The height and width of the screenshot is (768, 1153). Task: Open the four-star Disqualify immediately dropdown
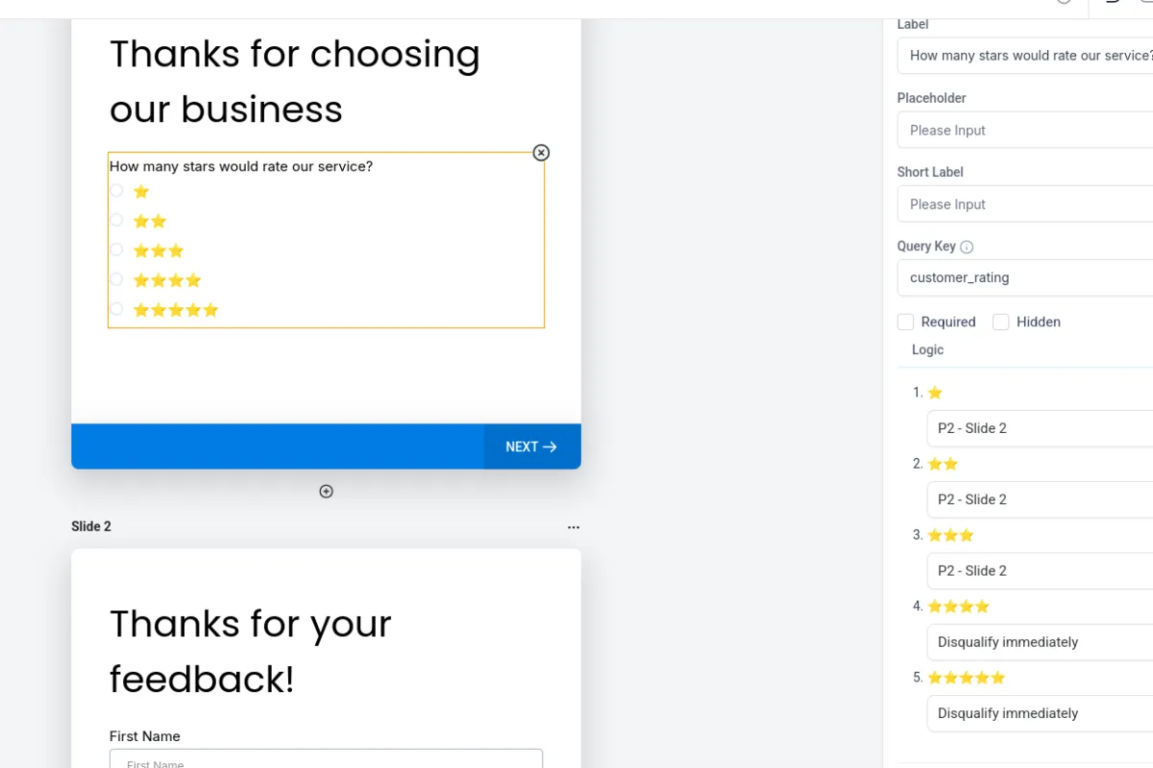tap(1040, 641)
